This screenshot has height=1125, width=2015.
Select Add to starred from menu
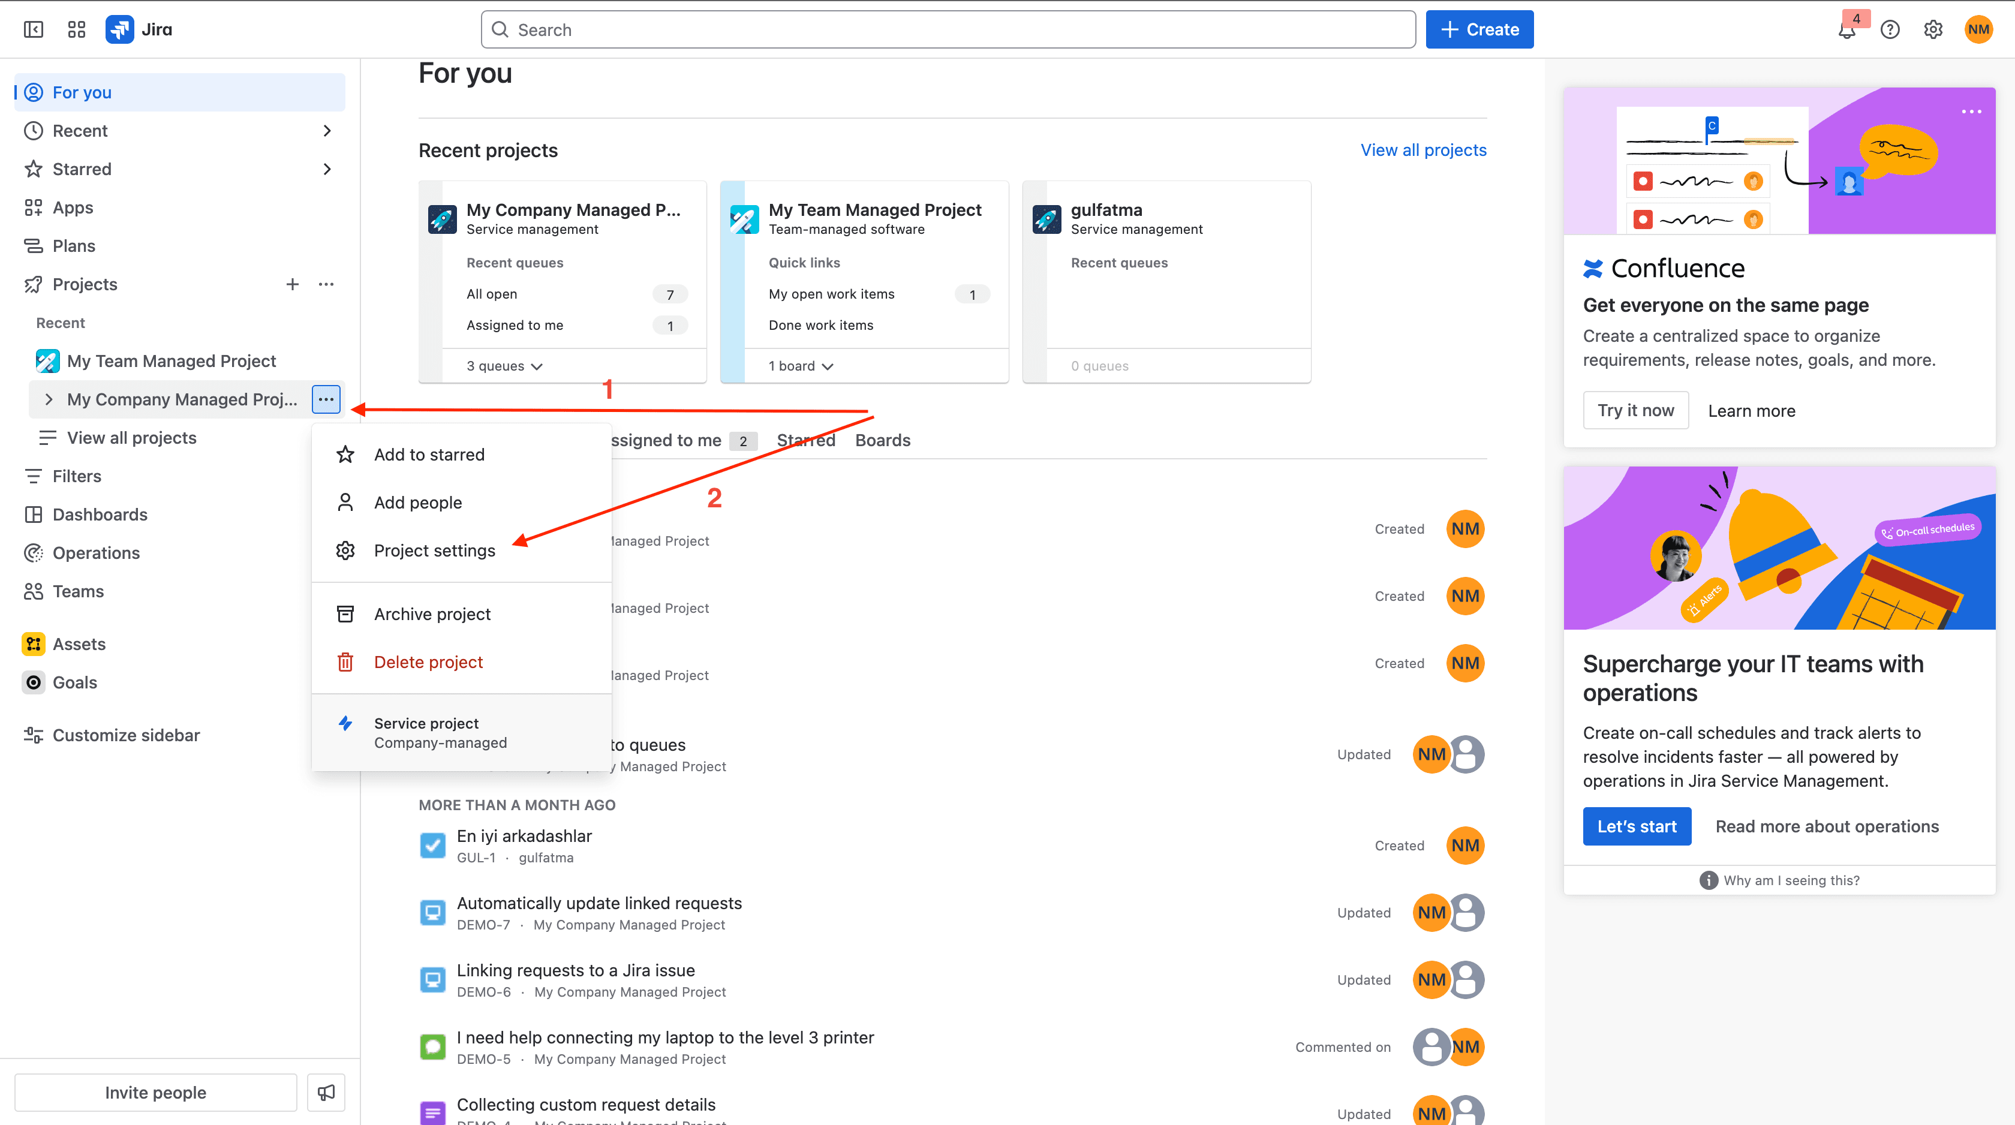462,455
